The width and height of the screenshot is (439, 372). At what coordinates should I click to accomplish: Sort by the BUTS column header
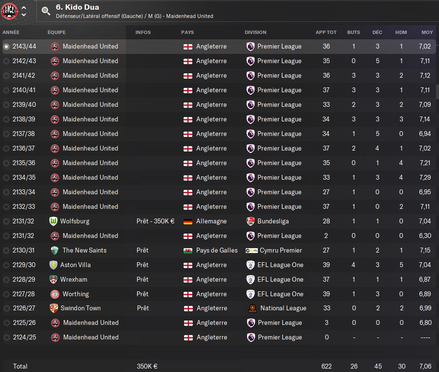(x=354, y=32)
